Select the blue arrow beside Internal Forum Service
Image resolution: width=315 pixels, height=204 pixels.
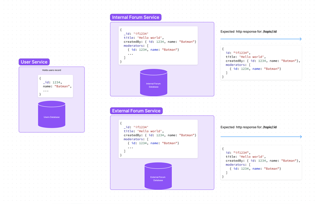pos(261,39)
